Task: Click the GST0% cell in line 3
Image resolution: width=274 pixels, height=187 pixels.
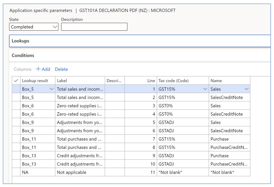Action: tap(166, 106)
